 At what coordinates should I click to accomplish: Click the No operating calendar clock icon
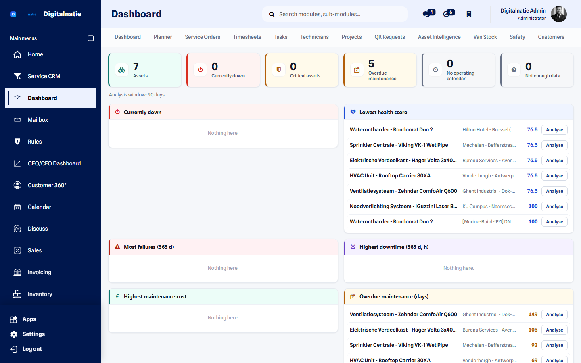pos(435,70)
